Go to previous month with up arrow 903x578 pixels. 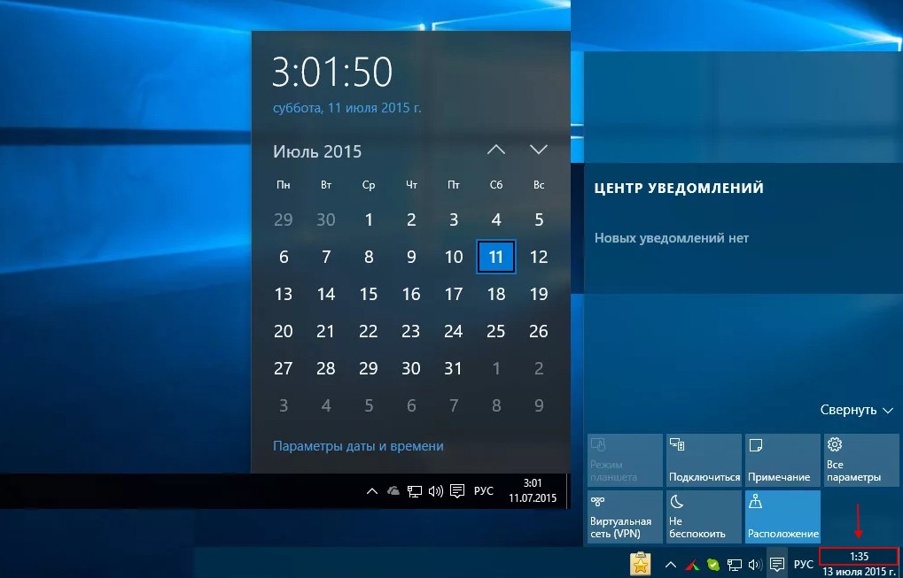tap(496, 150)
